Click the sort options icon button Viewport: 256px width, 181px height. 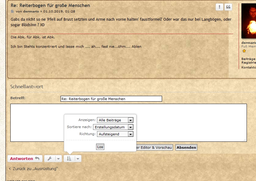(69, 158)
